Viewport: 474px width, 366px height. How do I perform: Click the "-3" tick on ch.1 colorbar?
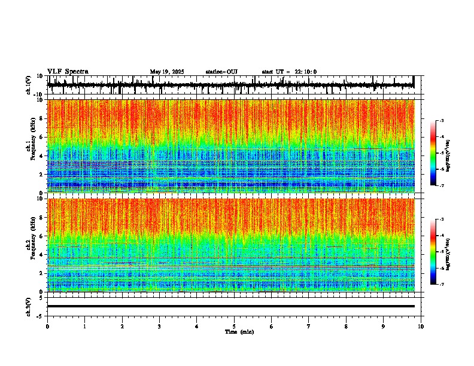click(442, 120)
